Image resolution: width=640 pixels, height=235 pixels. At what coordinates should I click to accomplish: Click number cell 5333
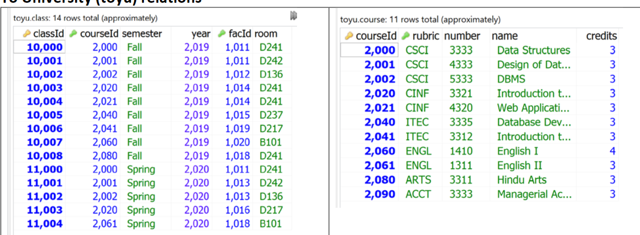click(x=461, y=79)
